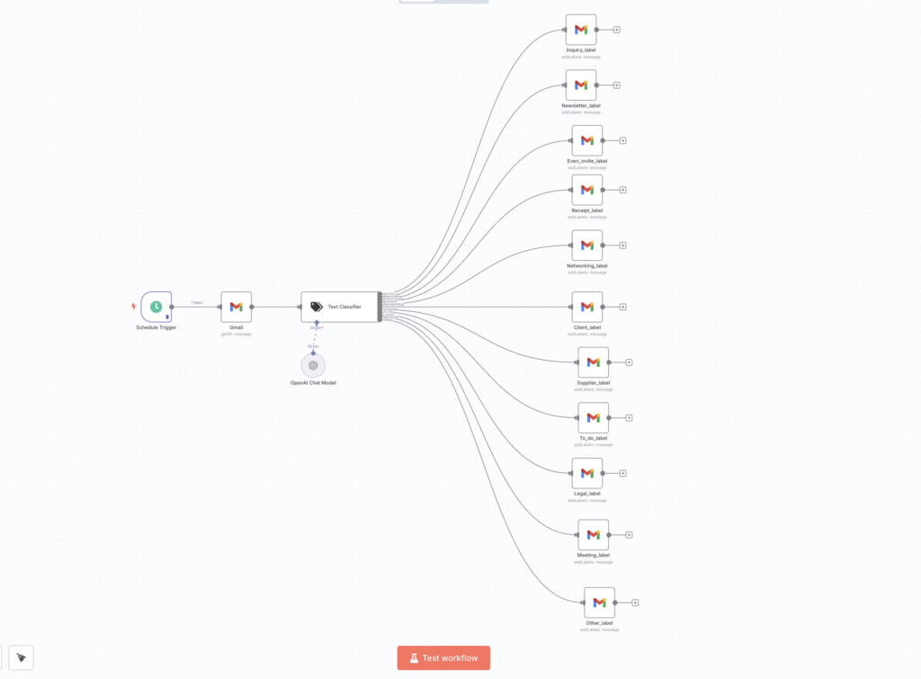The height and width of the screenshot is (679, 921).
Task: Click the Inquiry_label Gmail node
Action: click(581, 30)
